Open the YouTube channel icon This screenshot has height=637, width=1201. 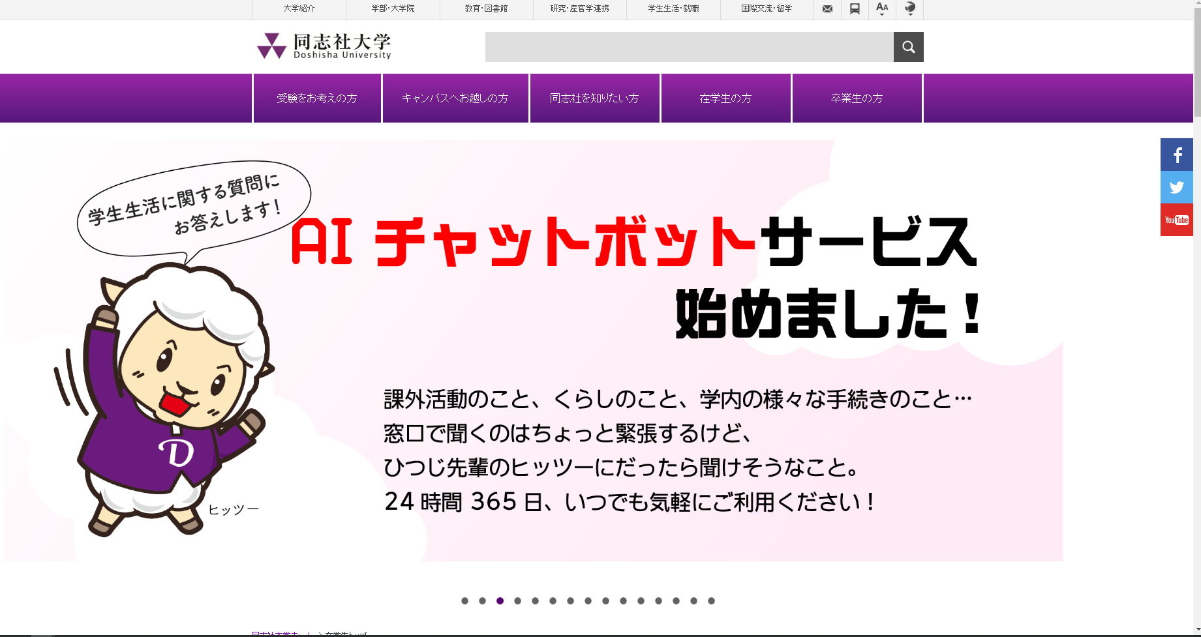1177,220
